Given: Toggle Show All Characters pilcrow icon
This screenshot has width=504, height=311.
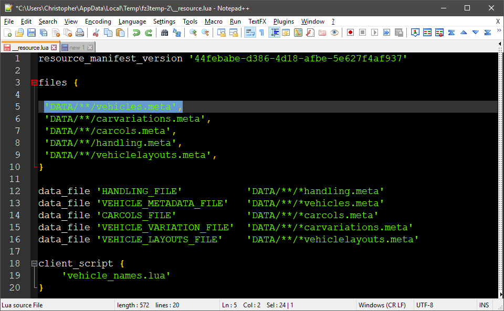Looking at the screenshot, I should pos(261,33).
